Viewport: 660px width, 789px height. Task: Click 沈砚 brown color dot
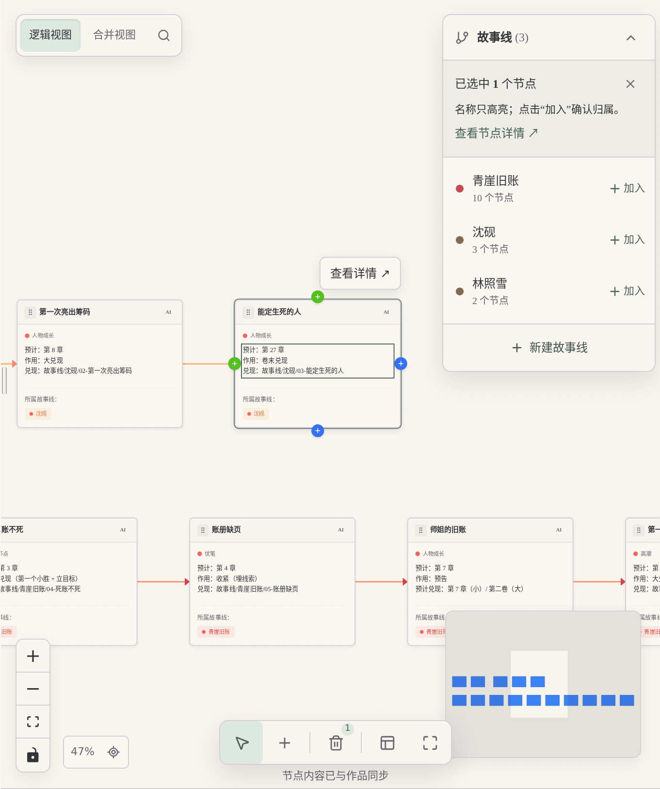pos(460,240)
